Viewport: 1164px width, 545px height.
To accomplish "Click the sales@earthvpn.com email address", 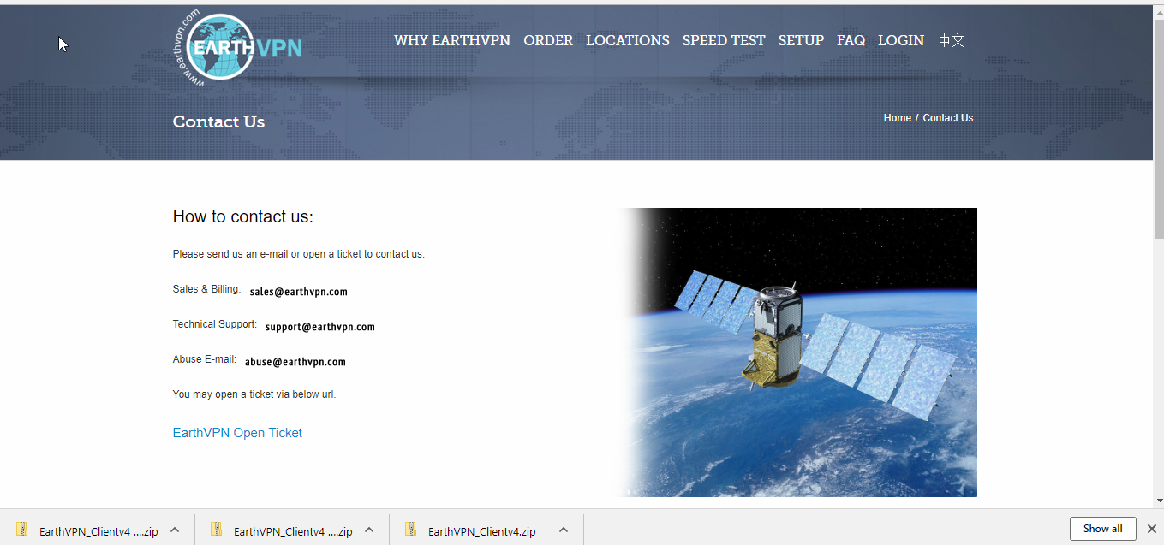I will coord(299,292).
